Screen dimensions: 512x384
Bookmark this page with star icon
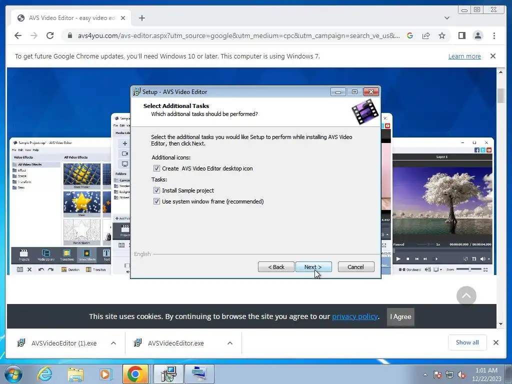pyautogui.click(x=442, y=35)
